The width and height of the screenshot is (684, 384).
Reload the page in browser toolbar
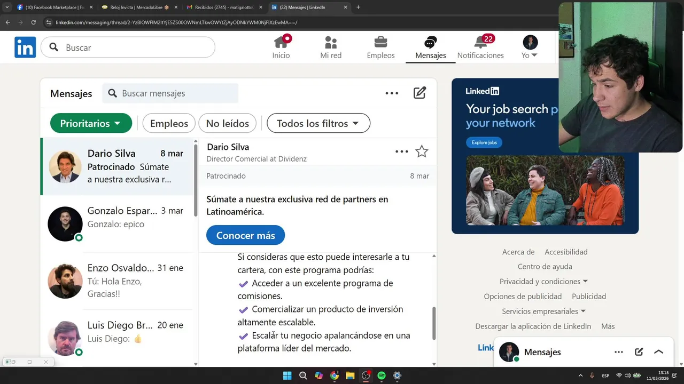tap(34, 22)
